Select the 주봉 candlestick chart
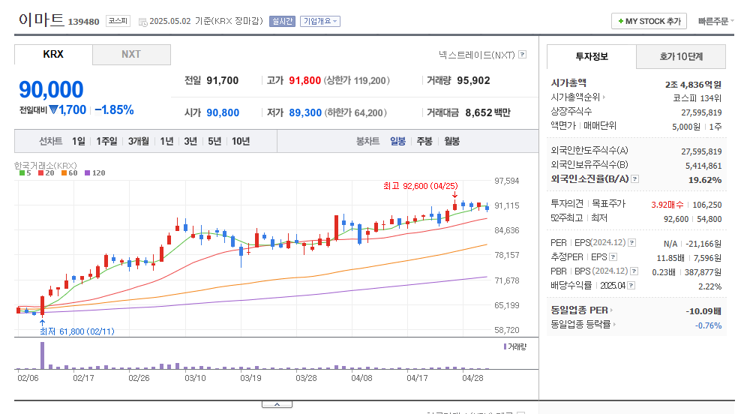This screenshot has width=744, height=414. pyautogui.click(x=424, y=141)
